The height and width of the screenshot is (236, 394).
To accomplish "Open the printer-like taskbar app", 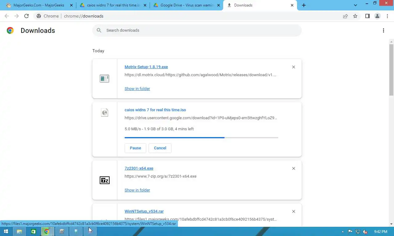I will pyautogui.click(x=62, y=231).
